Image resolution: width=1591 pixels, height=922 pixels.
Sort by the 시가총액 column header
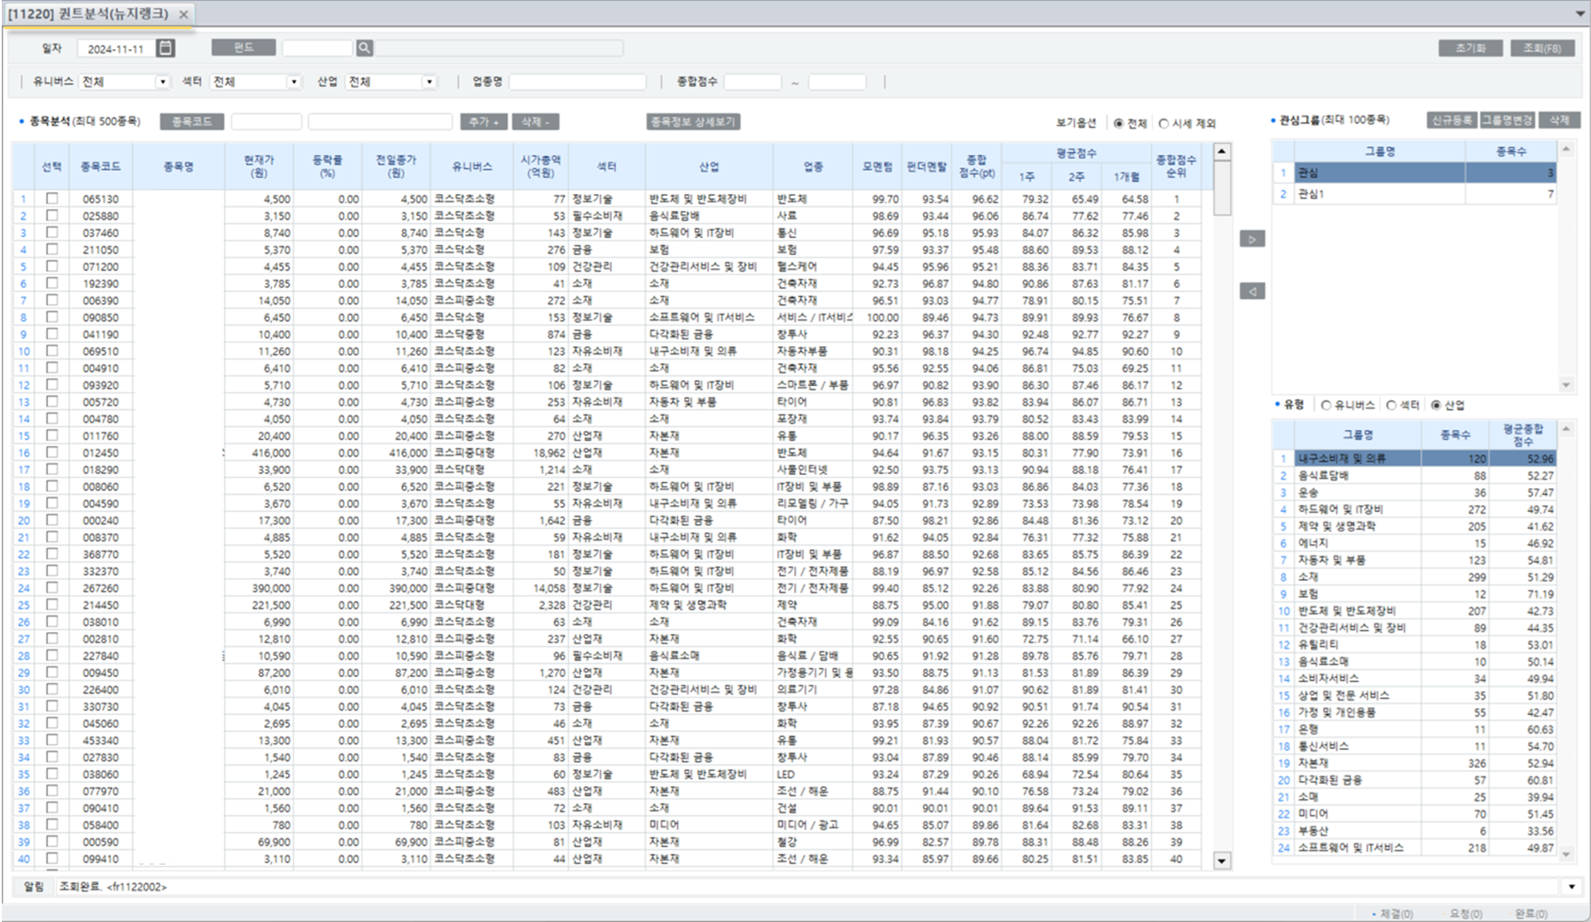point(539,166)
